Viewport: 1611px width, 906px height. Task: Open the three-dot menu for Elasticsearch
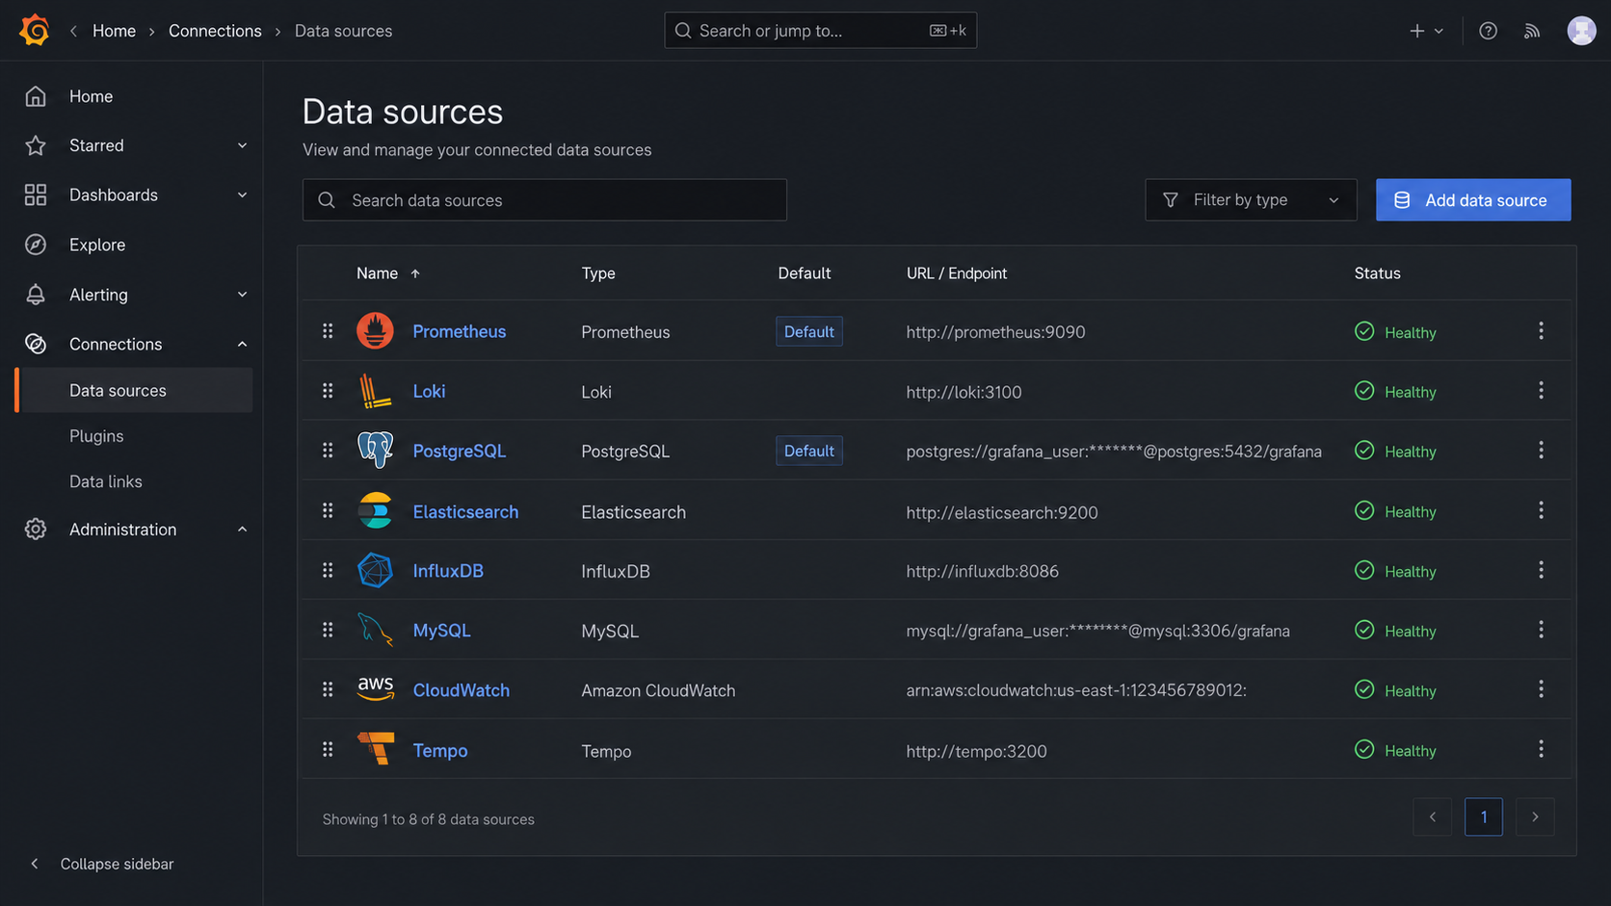tap(1541, 510)
